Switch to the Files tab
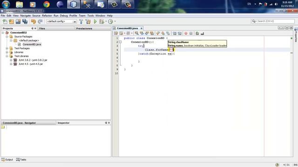The image size is (298, 167). pyautogui.click(x=42, y=28)
